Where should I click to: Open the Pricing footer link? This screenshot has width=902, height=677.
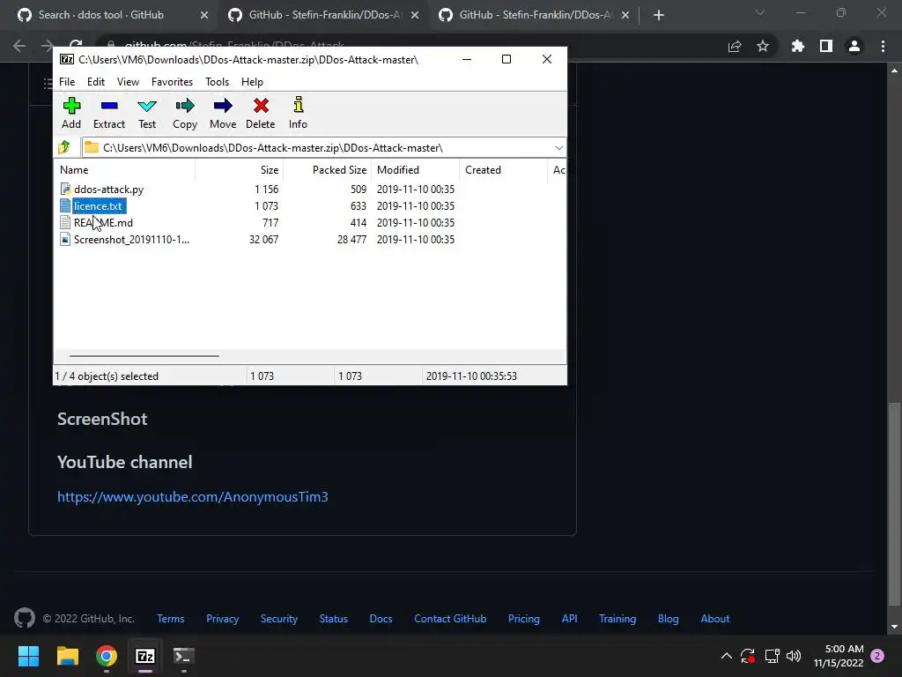coord(523,618)
